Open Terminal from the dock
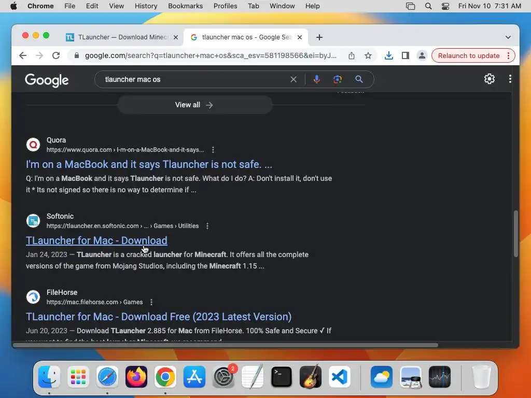The image size is (531, 398). [x=282, y=377]
